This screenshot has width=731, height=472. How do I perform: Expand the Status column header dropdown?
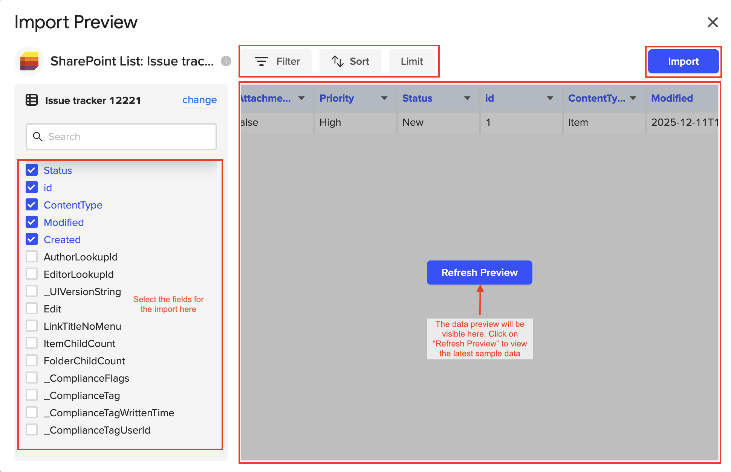(x=467, y=98)
